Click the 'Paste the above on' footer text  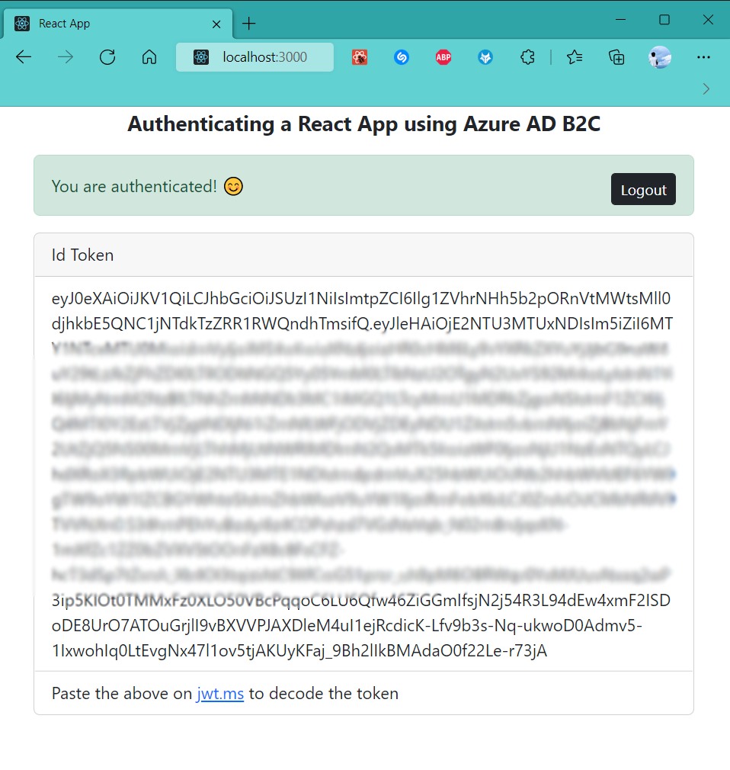(x=122, y=694)
